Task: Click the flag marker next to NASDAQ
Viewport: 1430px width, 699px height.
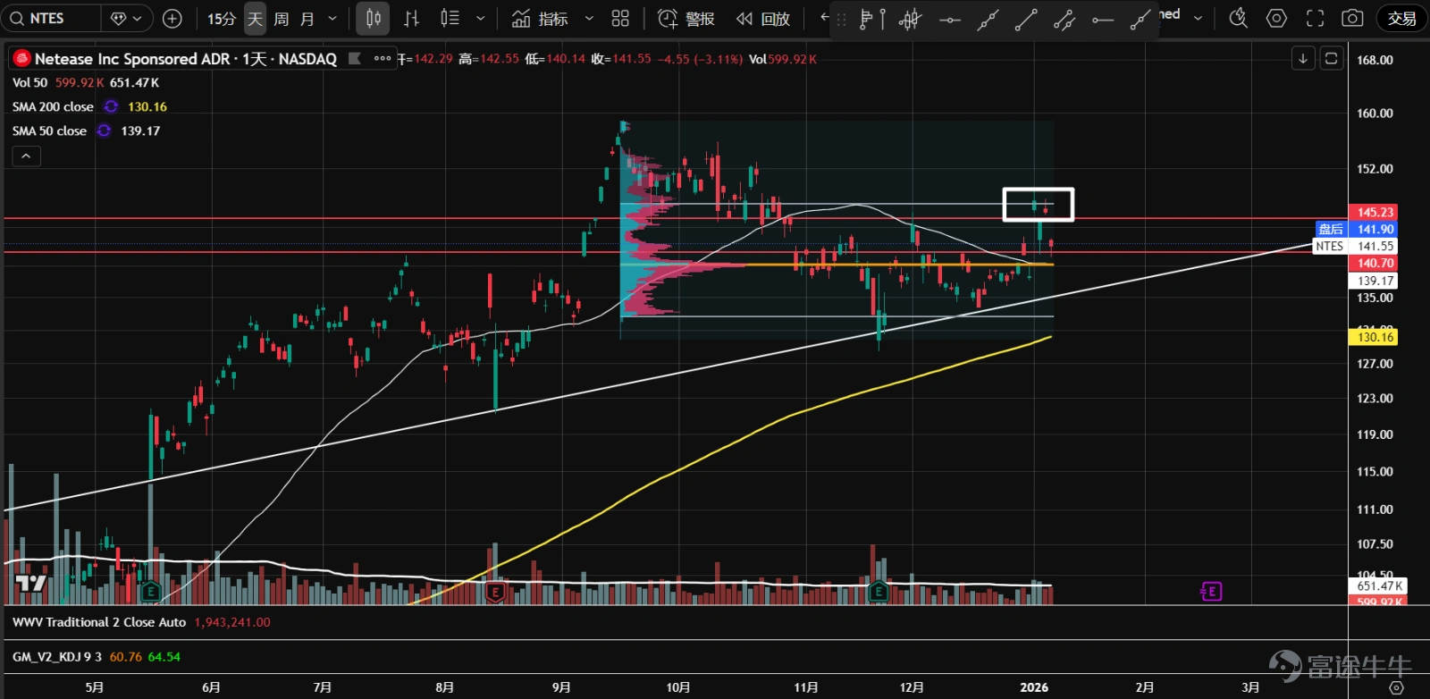Action: (354, 59)
